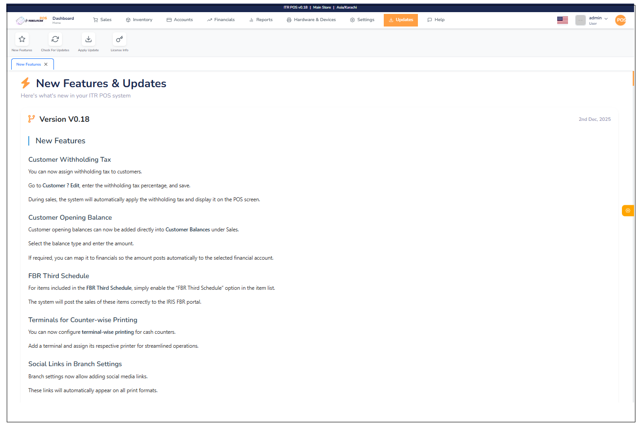Open the Accounts menu
The image size is (639, 425).
[x=180, y=20]
